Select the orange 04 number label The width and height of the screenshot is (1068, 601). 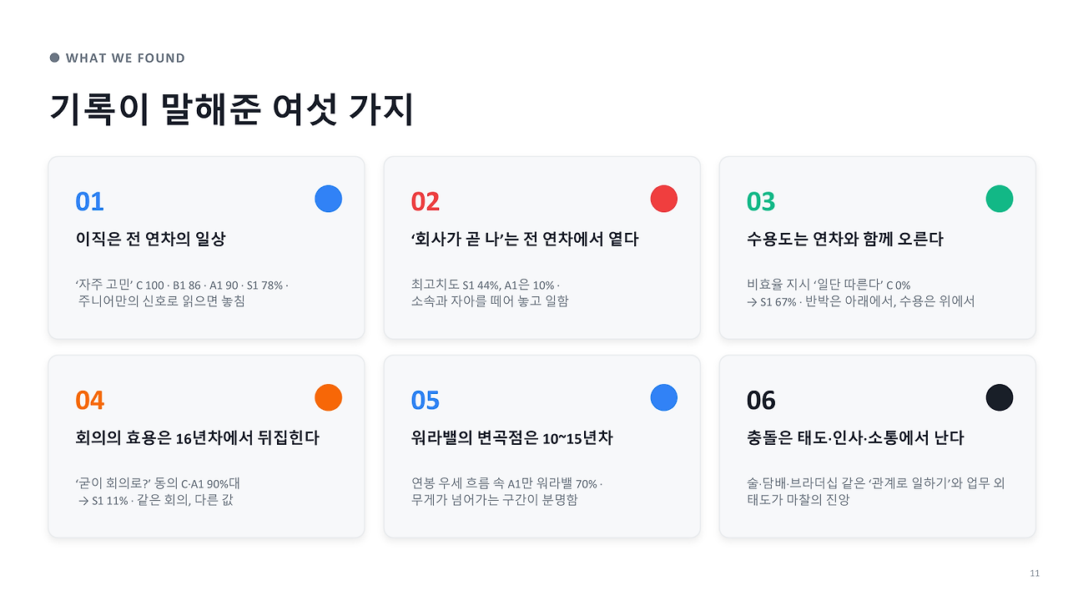[x=89, y=401]
